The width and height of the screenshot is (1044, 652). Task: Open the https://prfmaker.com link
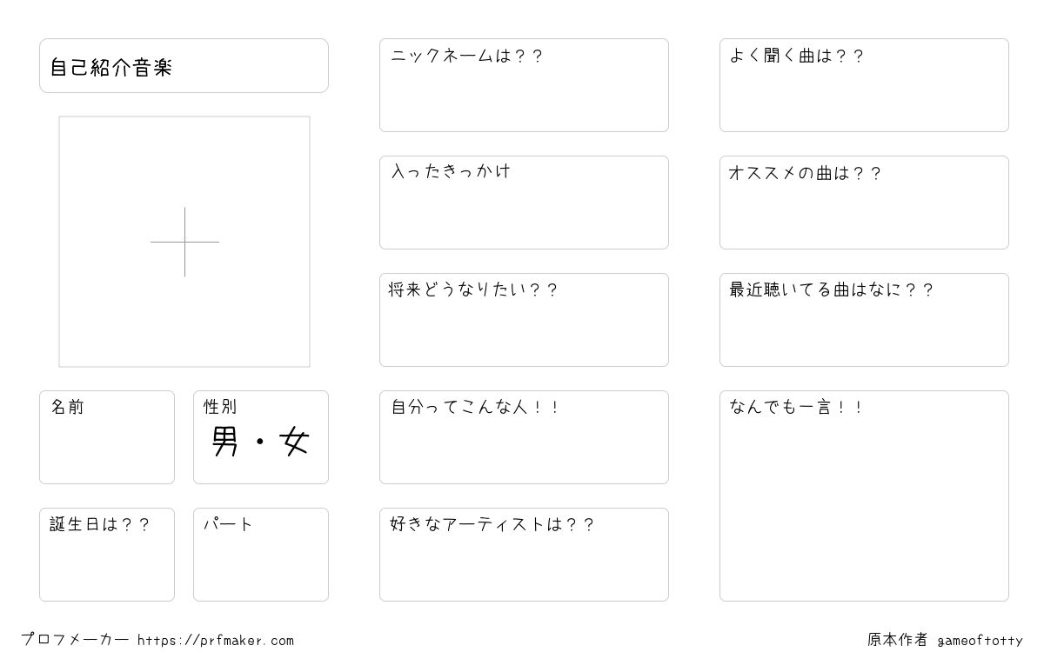point(216,641)
